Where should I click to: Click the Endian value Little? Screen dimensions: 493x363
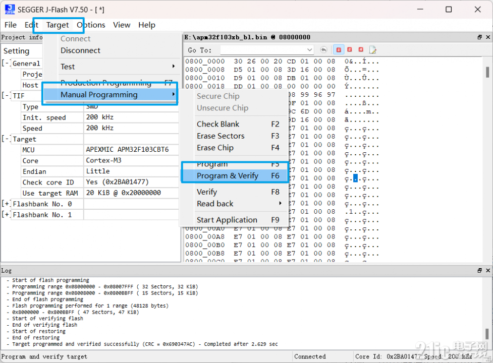click(x=98, y=171)
